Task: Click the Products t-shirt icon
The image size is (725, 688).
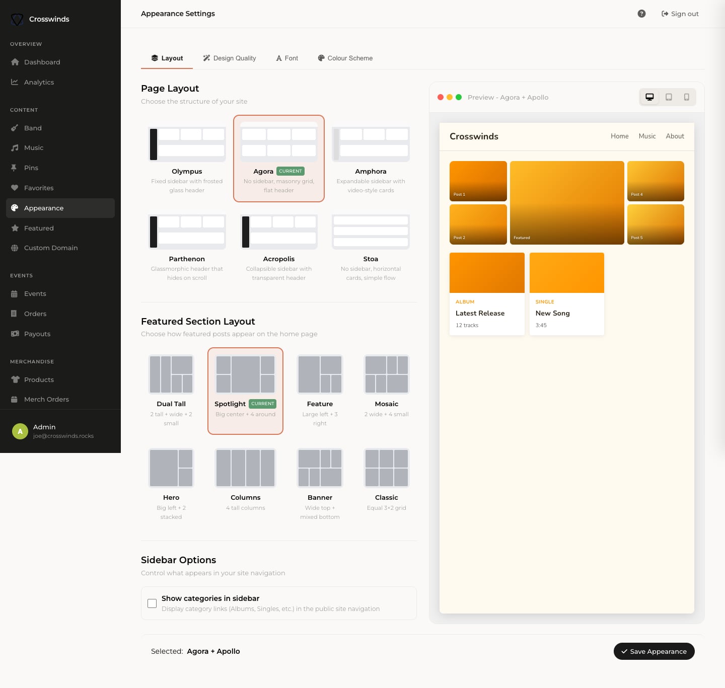Action: pyautogui.click(x=15, y=379)
